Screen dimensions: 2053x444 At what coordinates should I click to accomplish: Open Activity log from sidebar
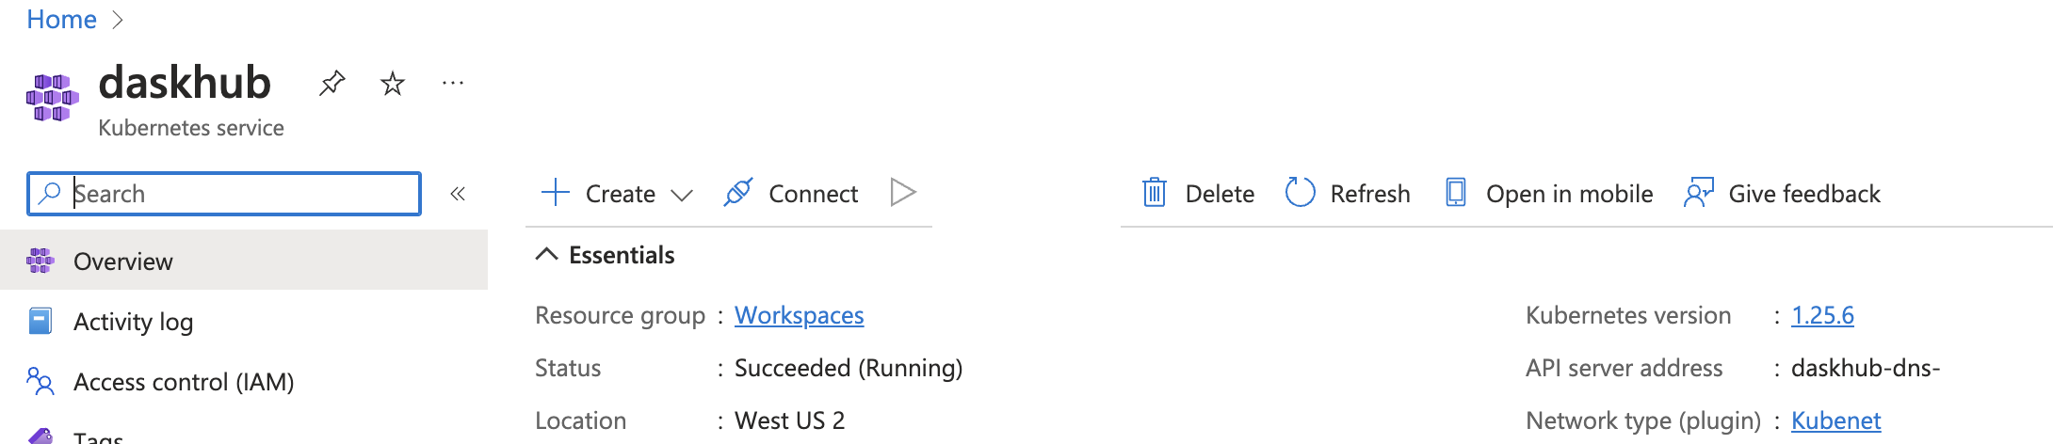pyautogui.click(x=244, y=322)
